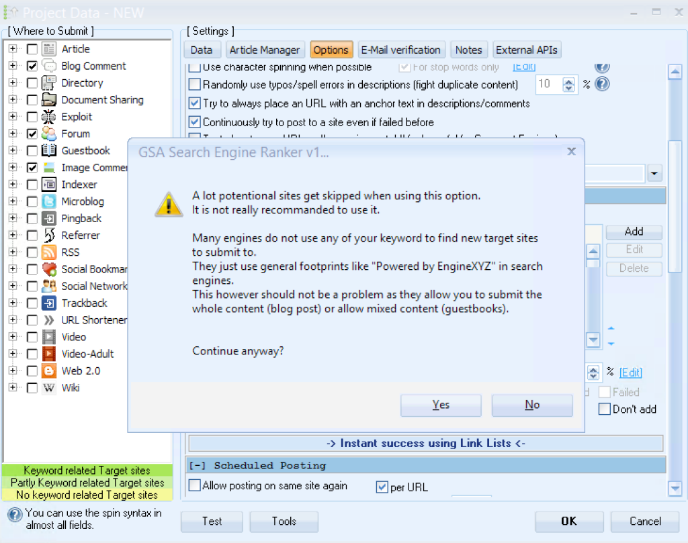Collapse the Scheduled Posting section
The image size is (688, 543).
tap(198, 465)
